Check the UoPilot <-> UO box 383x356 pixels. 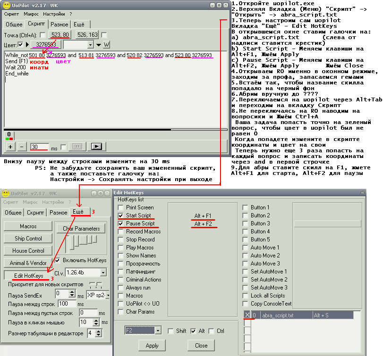[120, 304]
